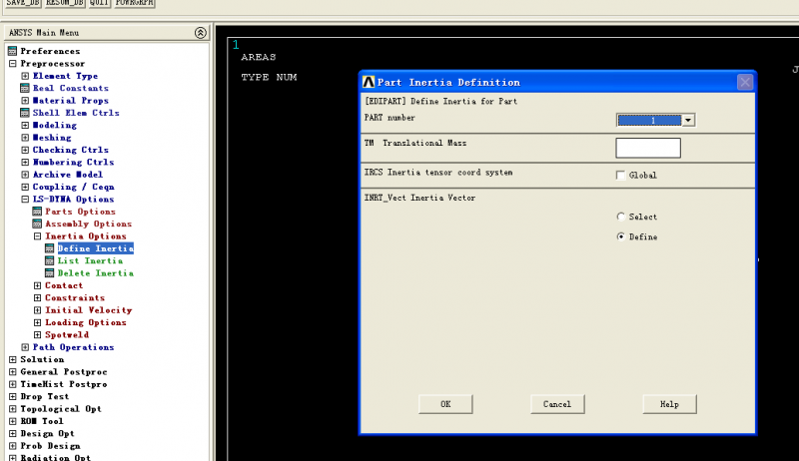
Task: Expand the Element Type node
Action: [25, 76]
